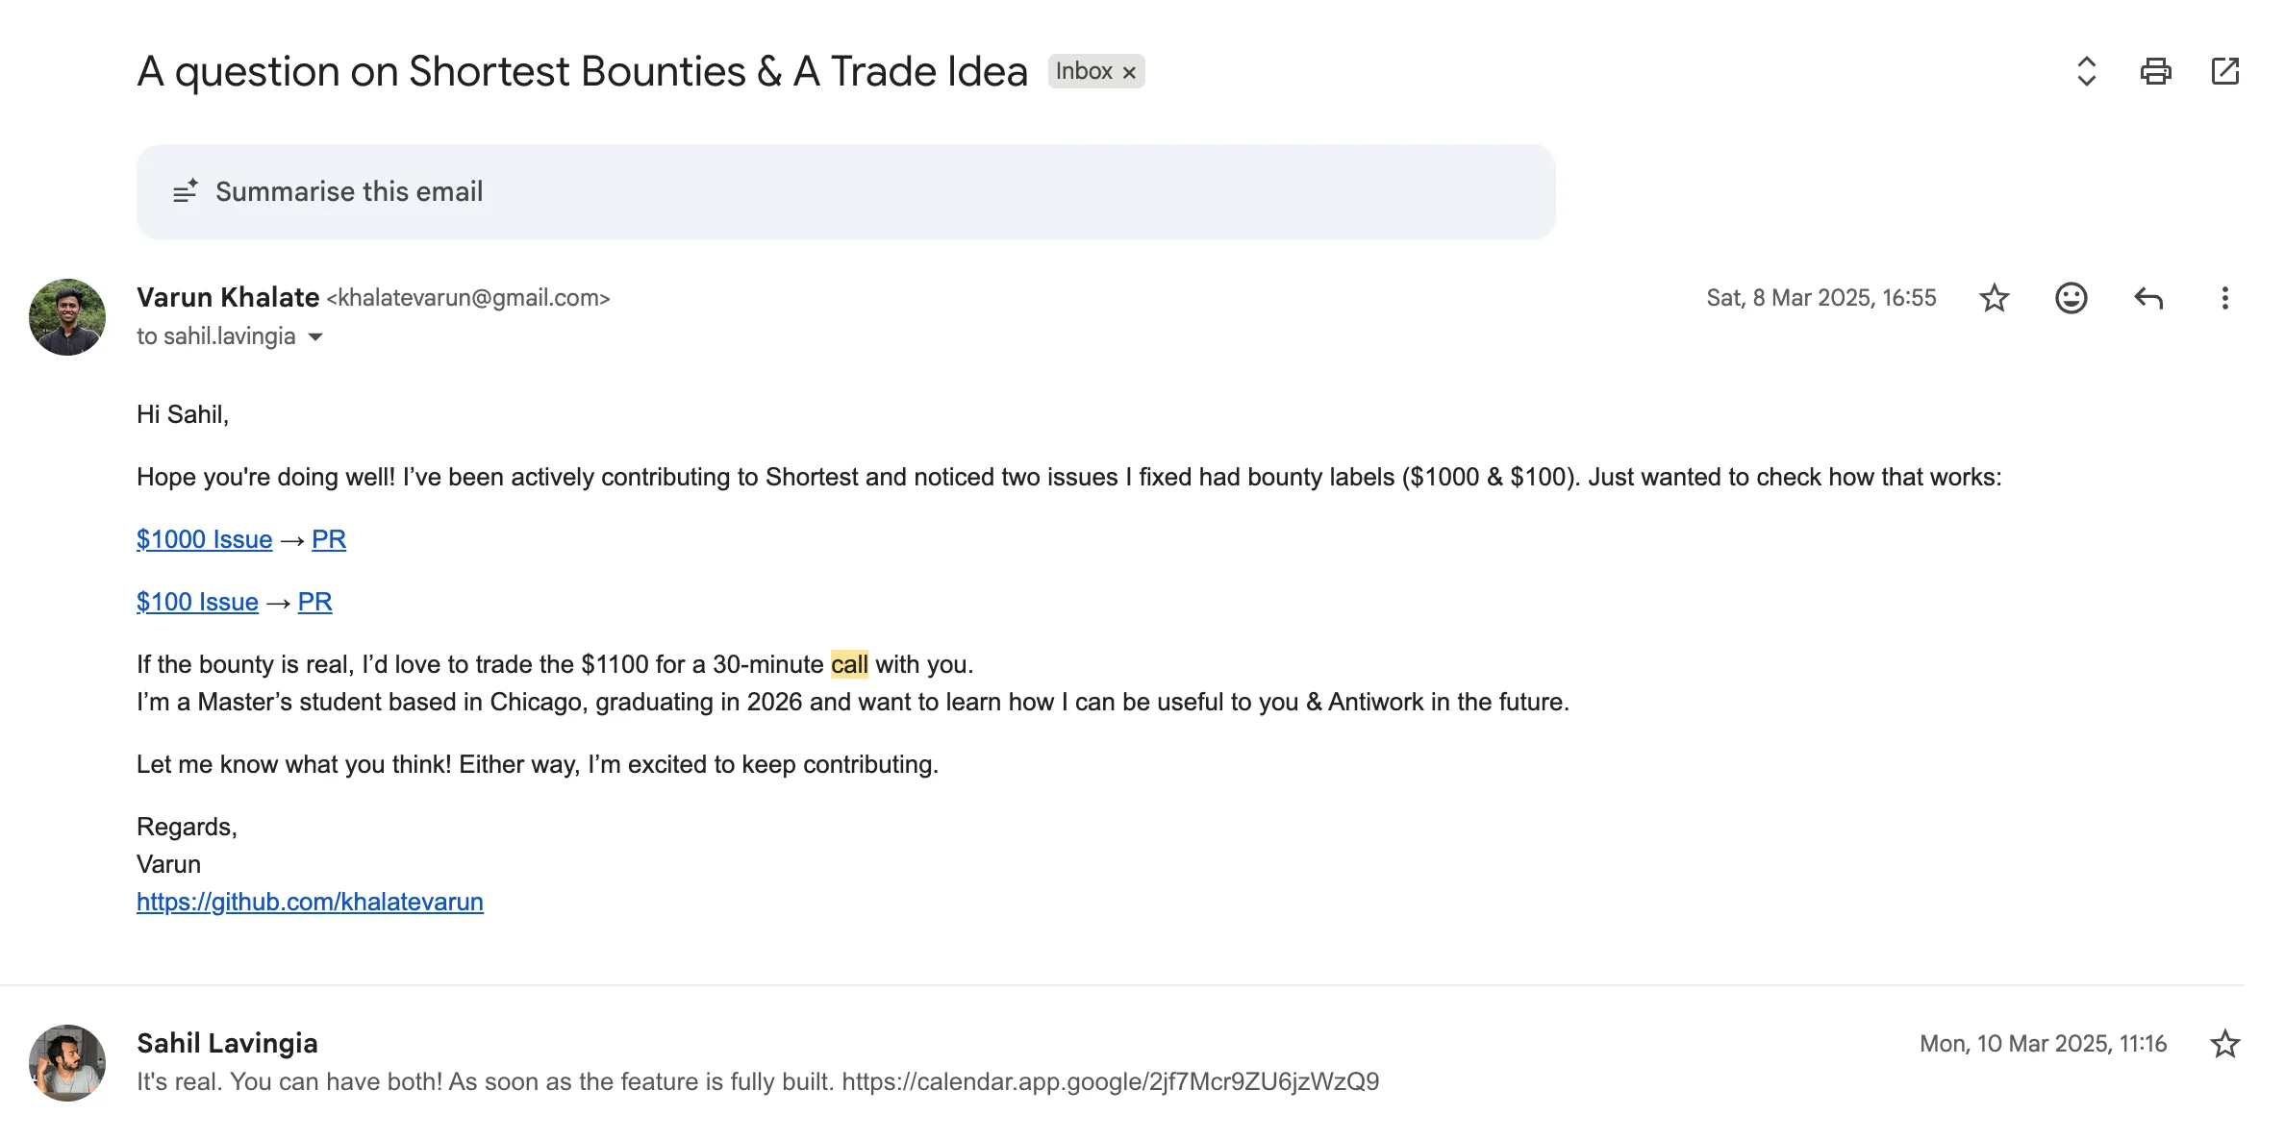Viewport: 2285px width, 1140px height.
Task: Star Varun's message
Action: coord(1995,298)
